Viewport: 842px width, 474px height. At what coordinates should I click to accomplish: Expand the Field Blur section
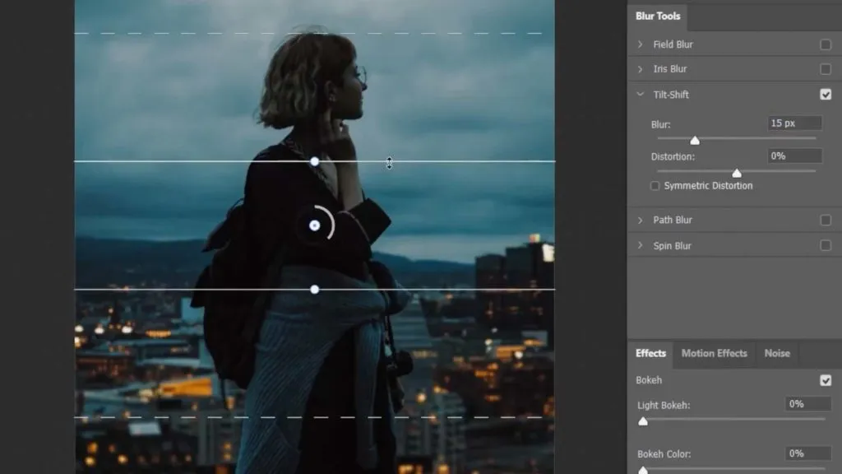pos(641,44)
